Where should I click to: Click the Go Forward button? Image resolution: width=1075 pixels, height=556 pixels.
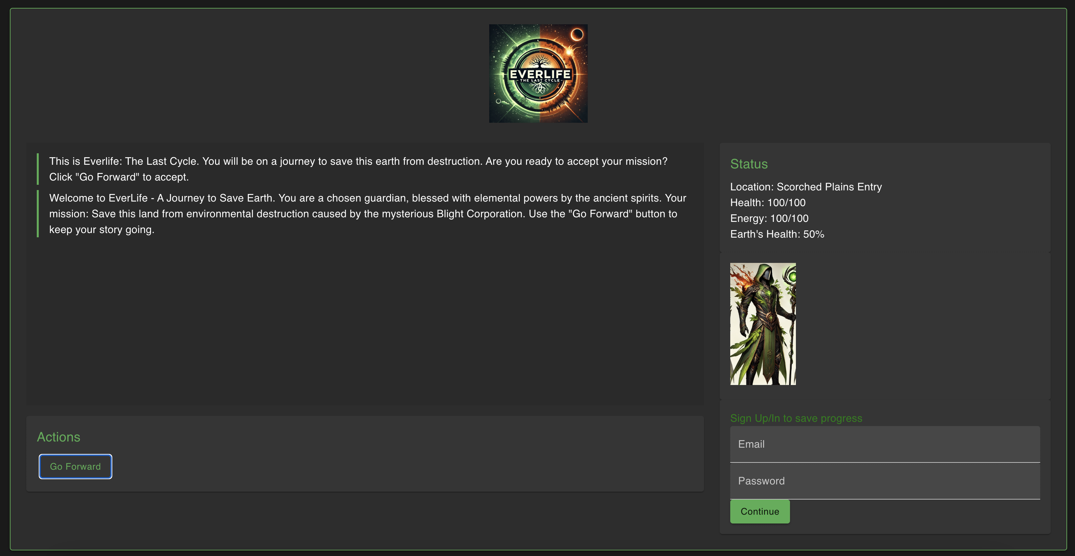click(75, 466)
